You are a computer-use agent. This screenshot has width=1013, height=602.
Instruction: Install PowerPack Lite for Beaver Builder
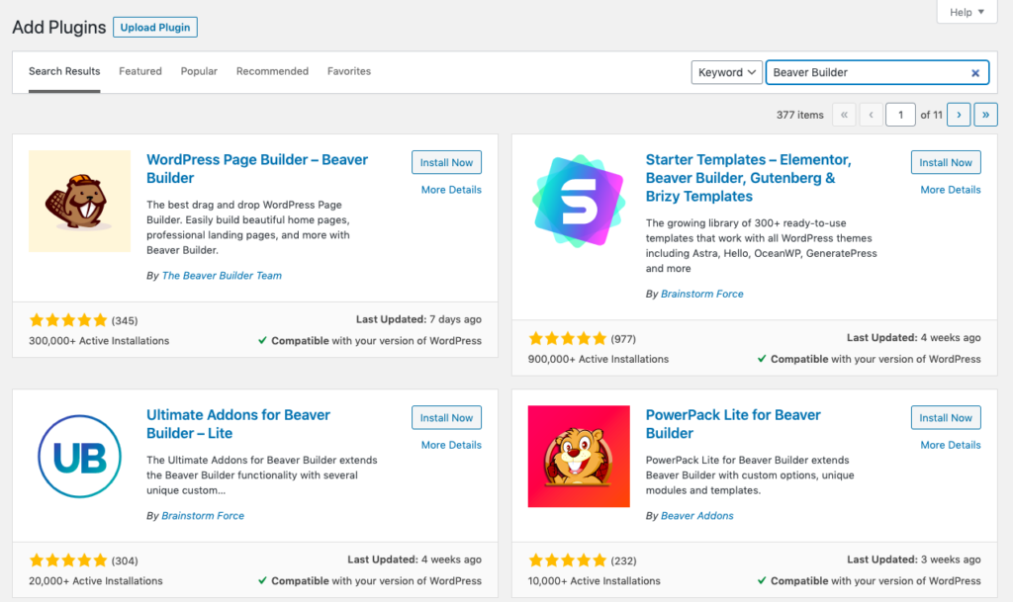946,417
